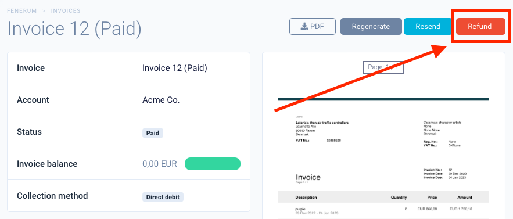Click the Invoice balance row label
This screenshot has height=219, width=513.
click(47, 164)
